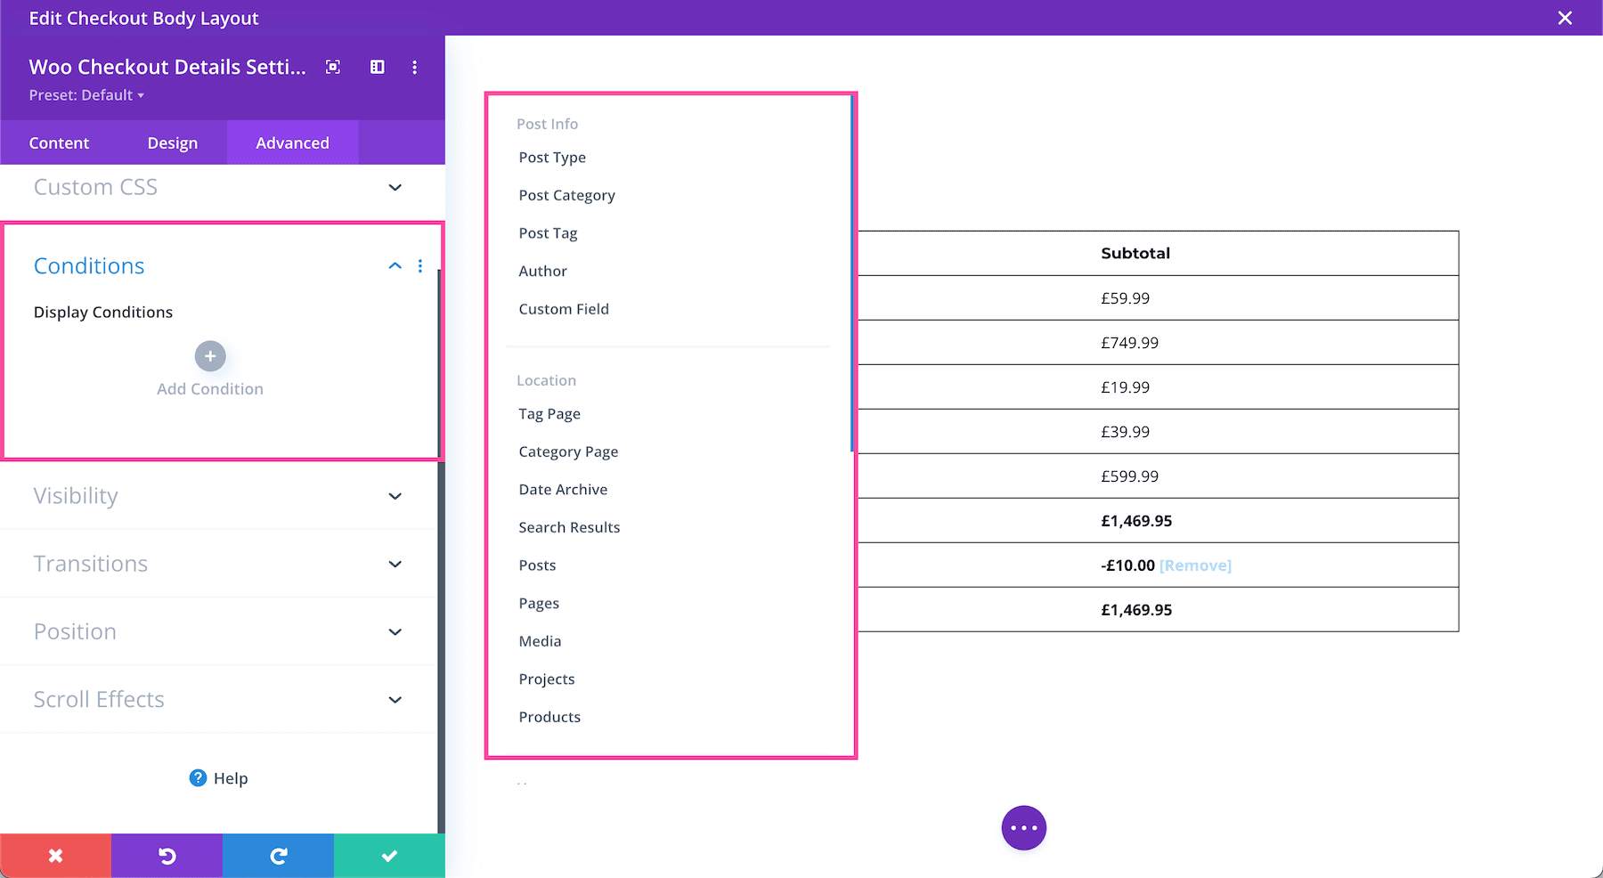
Task: Select Search Results under Location conditions
Action: click(x=569, y=526)
